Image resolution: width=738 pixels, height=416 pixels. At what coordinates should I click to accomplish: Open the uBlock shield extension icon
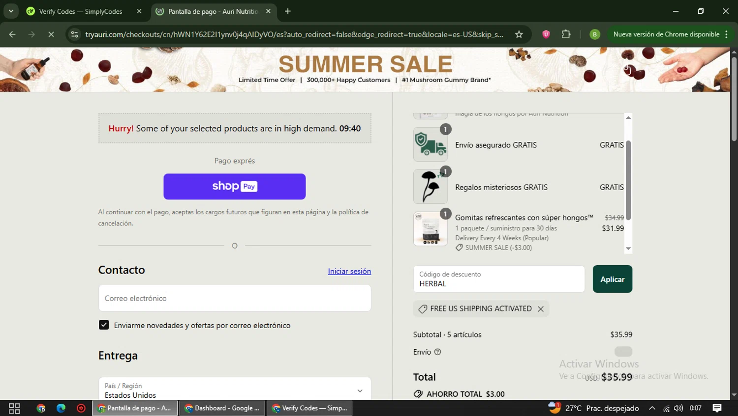coord(546,34)
